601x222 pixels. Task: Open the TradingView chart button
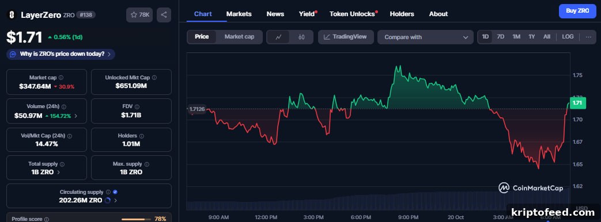(346, 37)
